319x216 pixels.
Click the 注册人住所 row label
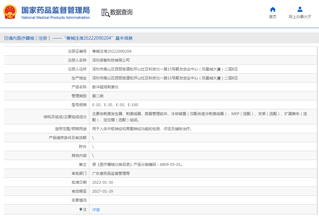[x=77, y=69]
